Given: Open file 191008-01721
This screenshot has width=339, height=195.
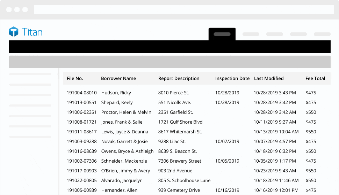Looking at the screenshot, I should [x=82, y=122].
